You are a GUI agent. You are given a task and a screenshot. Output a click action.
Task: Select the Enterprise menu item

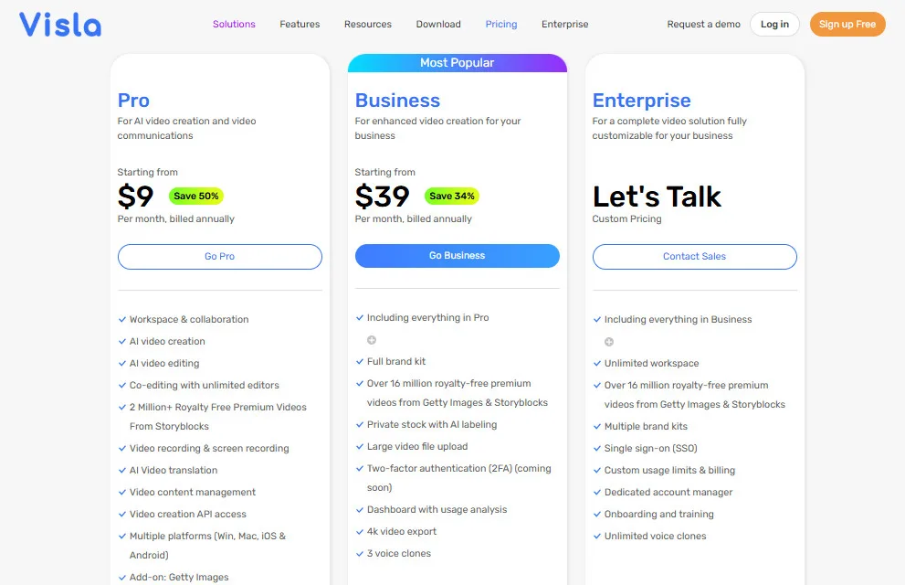point(564,24)
